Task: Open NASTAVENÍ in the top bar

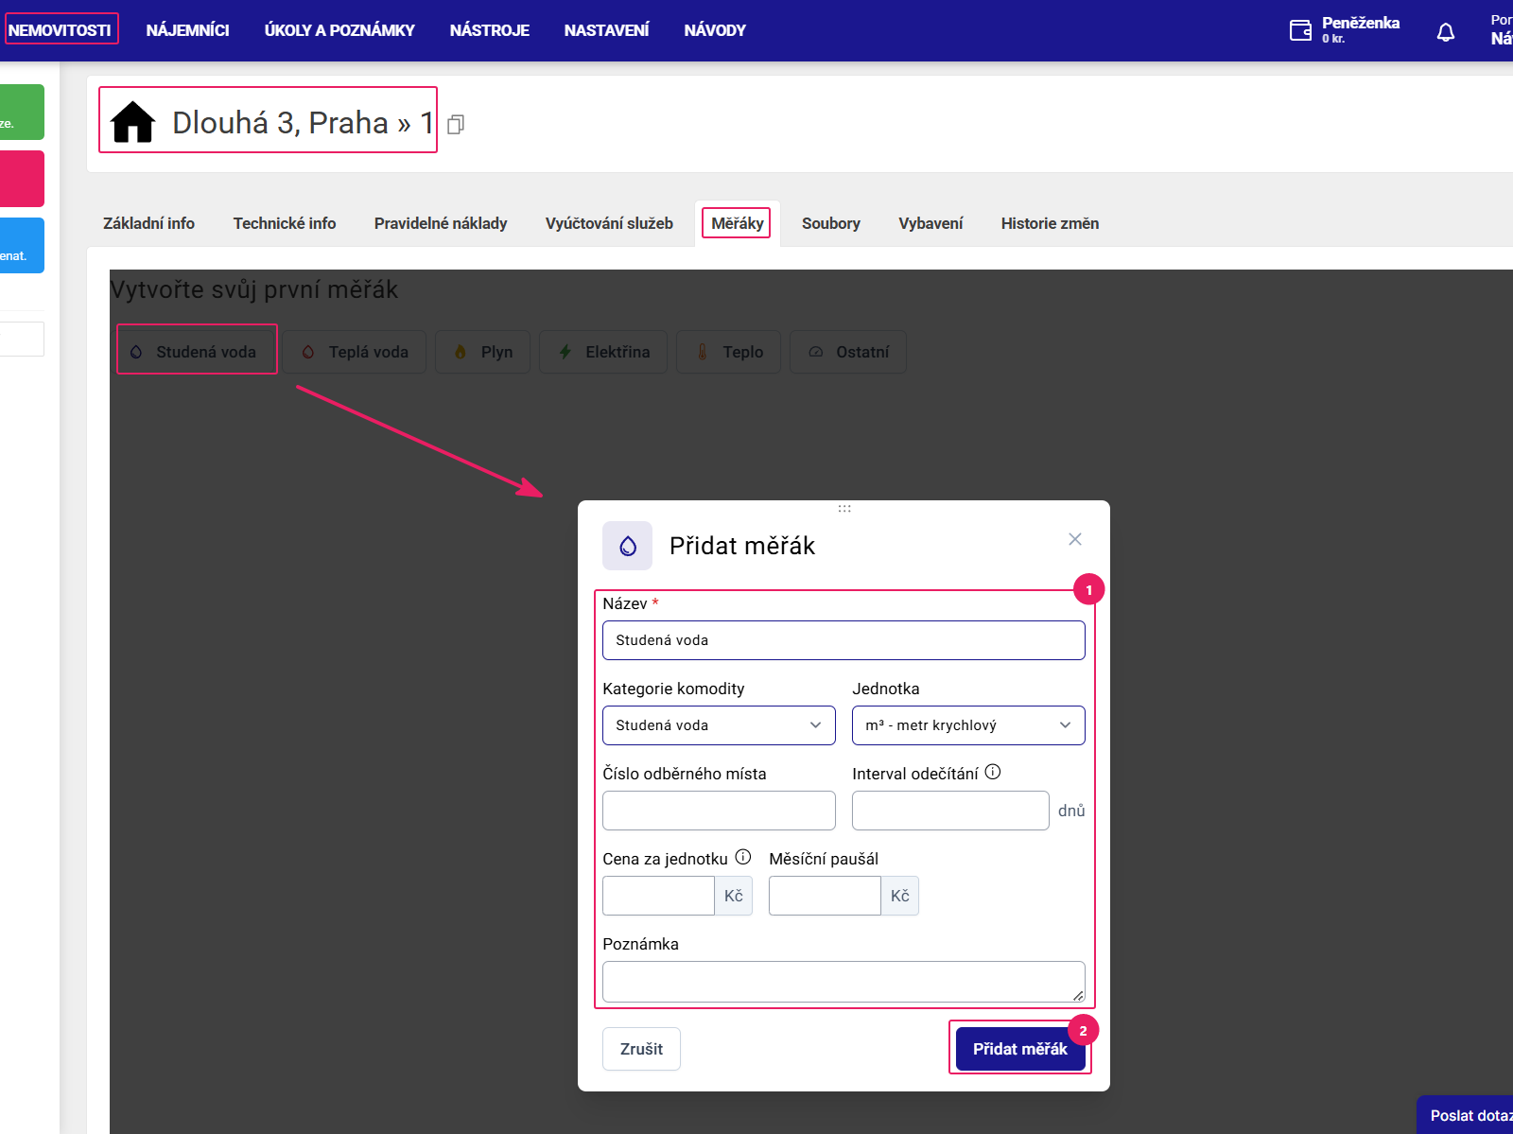Action: [x=606, y=30]
